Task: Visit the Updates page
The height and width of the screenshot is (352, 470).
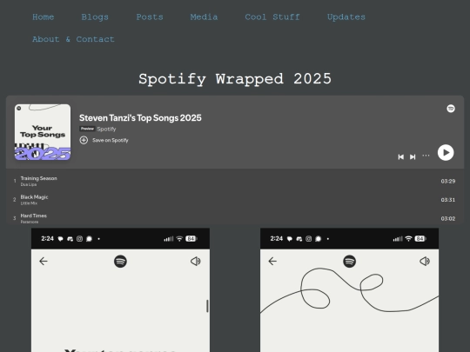Action: pos(346,17)
